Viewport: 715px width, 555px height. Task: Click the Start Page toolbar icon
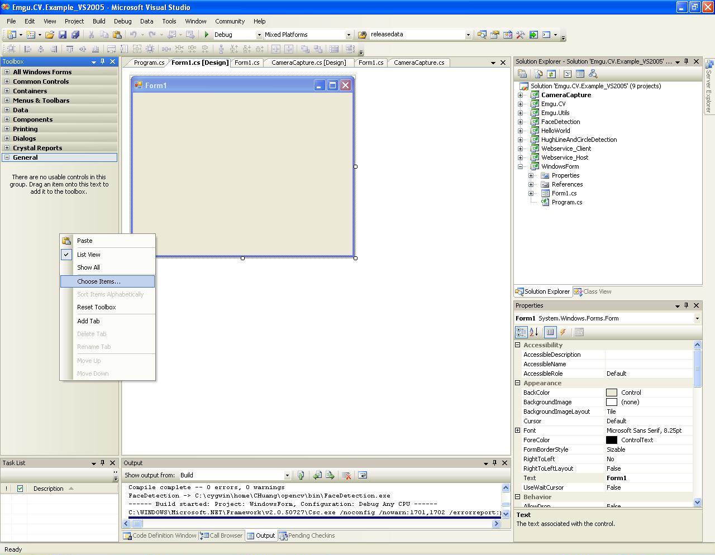pyautogui.click(x=533, y=35)
